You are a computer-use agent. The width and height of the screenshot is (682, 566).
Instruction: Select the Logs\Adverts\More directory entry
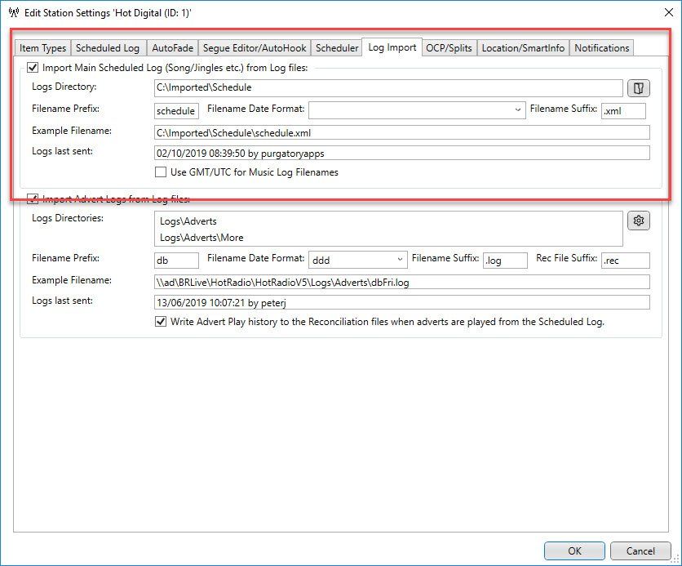click(201, 238)
